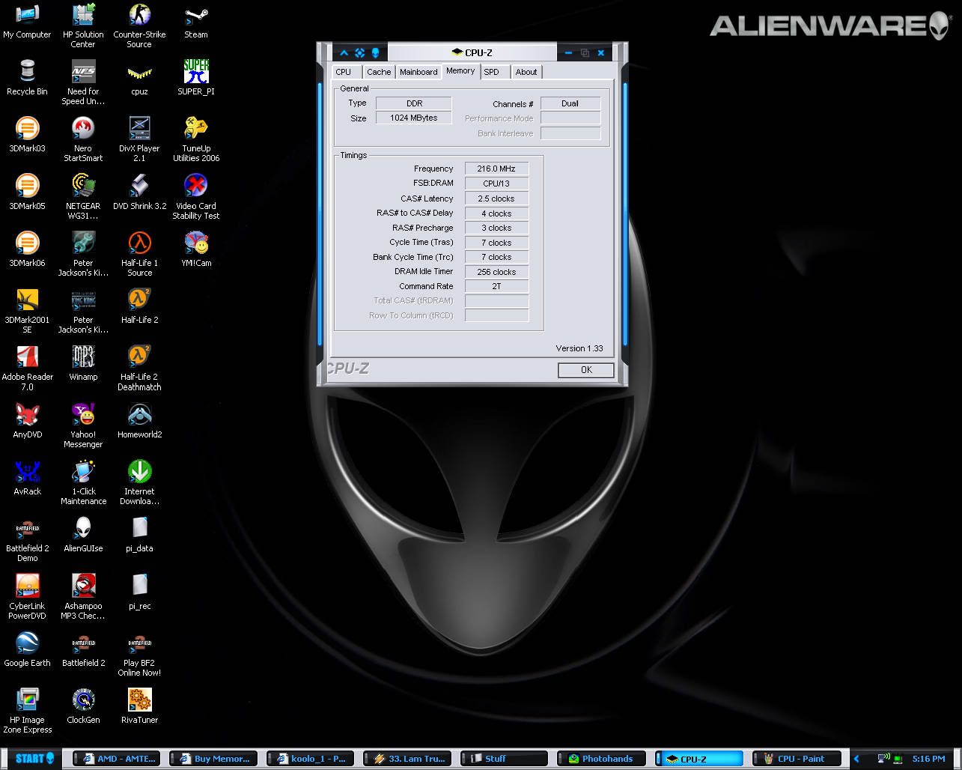
Task: Launch Half-Life 1 Source
Action: click(139, 255)
